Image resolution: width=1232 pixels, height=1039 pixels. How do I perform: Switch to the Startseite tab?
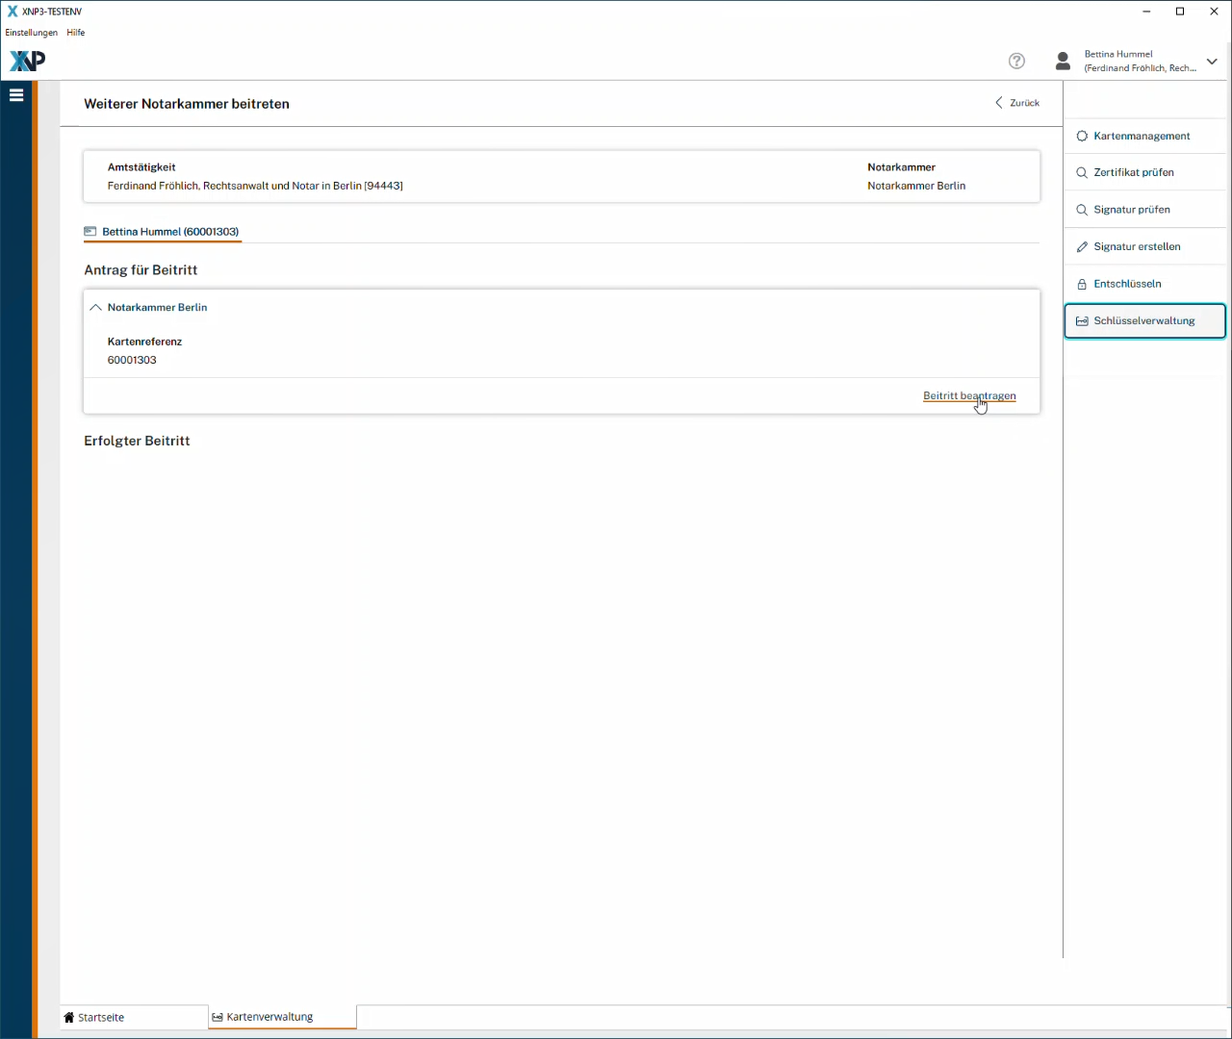[134, 1017]
